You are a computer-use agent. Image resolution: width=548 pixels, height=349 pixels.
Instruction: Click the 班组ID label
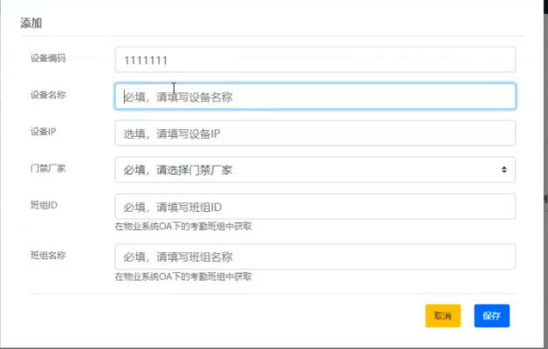(x=44, y=205)
